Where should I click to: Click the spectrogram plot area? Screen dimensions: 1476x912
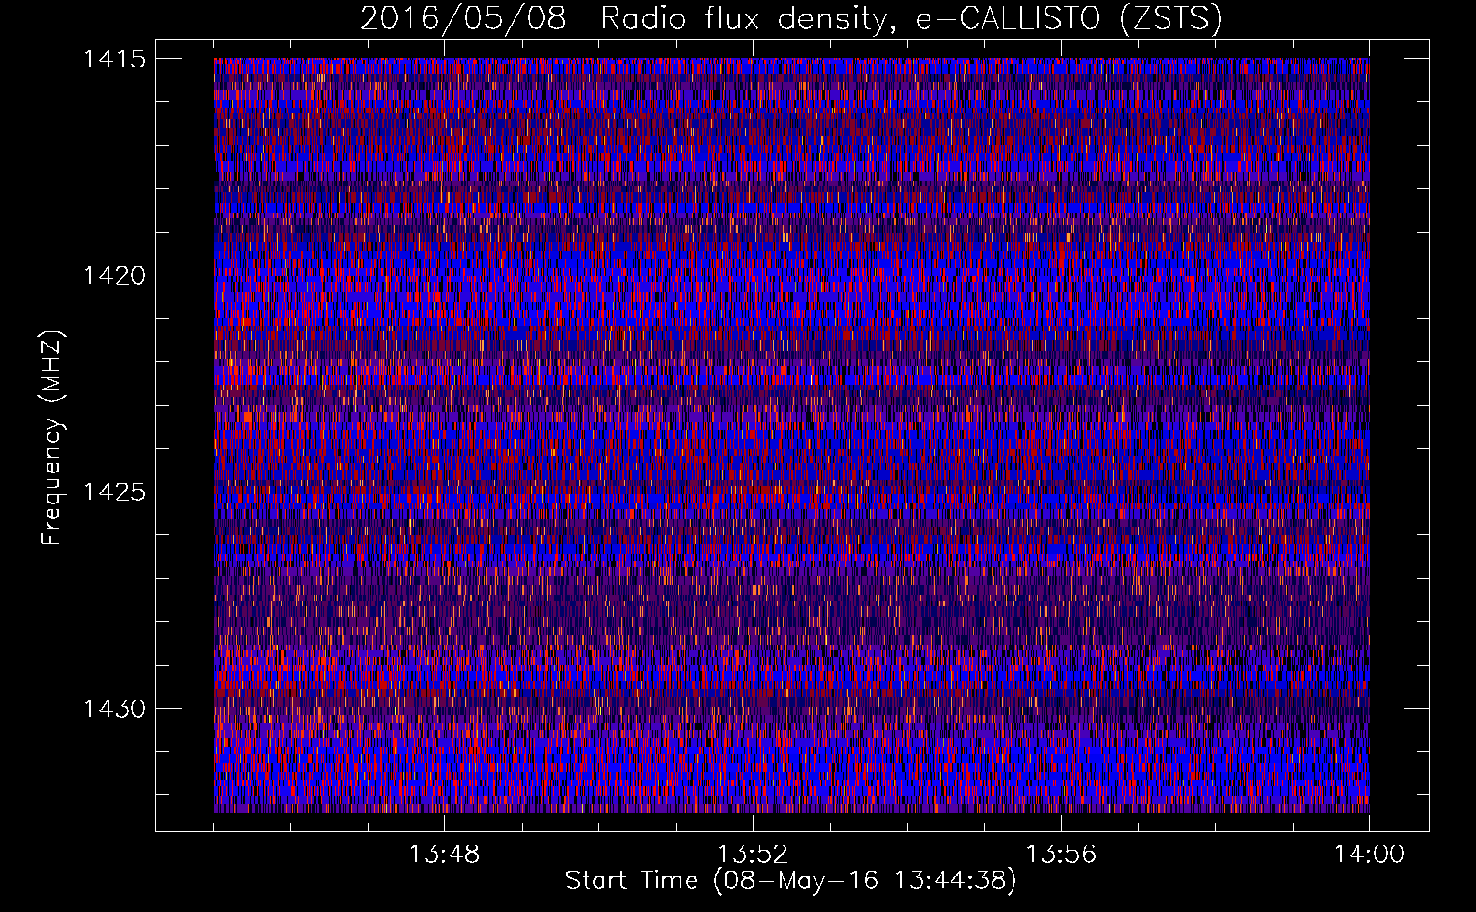tap(792, 435)
